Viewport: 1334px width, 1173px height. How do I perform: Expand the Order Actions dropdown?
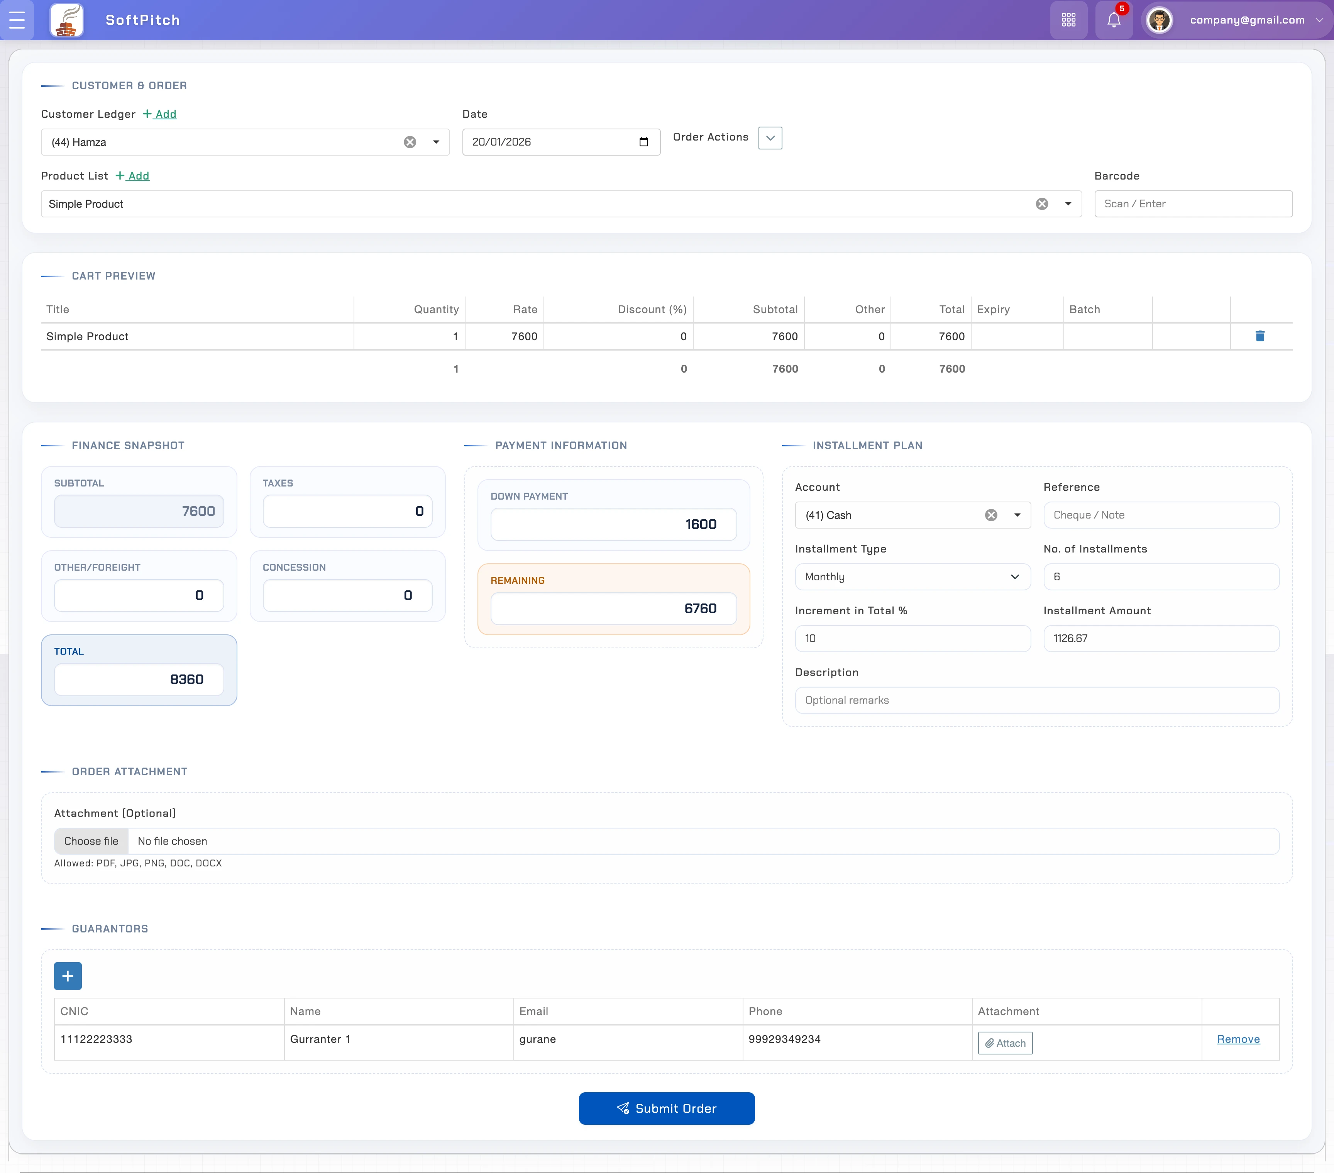[770, 138]
